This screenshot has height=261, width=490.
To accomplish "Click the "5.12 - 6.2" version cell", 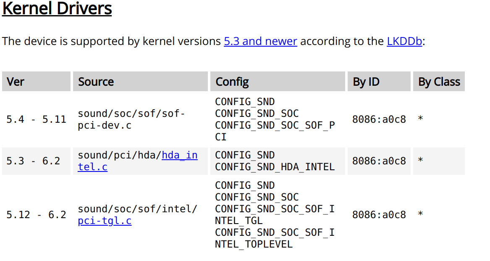I will point(36,215).
